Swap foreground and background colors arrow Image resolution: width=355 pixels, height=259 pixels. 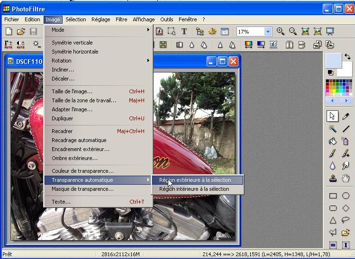click(347, 56)
